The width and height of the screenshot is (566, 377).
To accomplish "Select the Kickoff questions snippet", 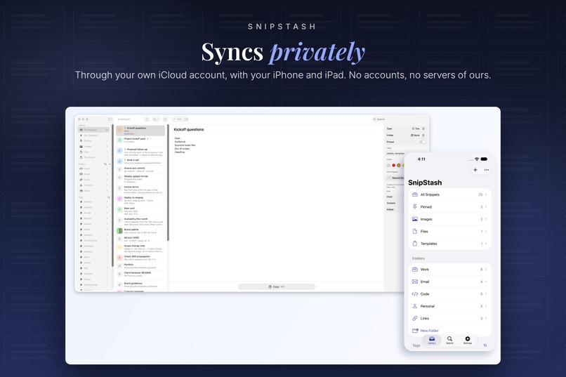I will tap(140, 131).
